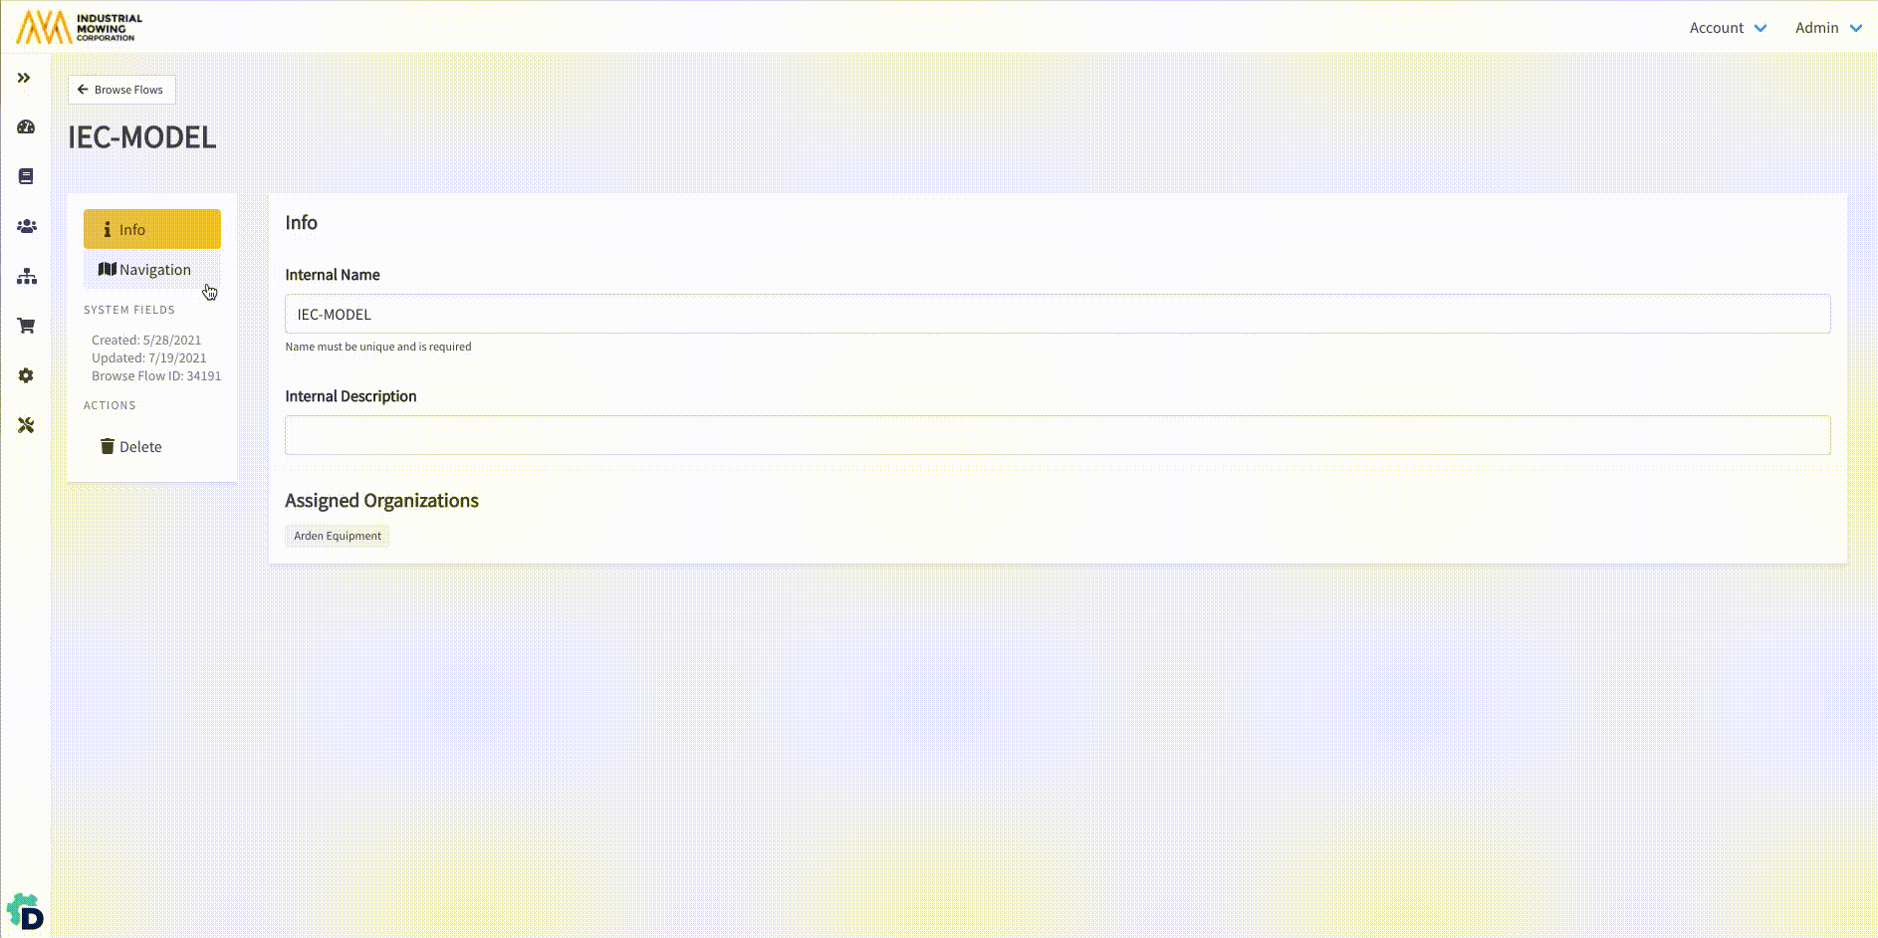Expand the Admin dropdown menu
1878x938 pixels.
(x=1828, y=28)
